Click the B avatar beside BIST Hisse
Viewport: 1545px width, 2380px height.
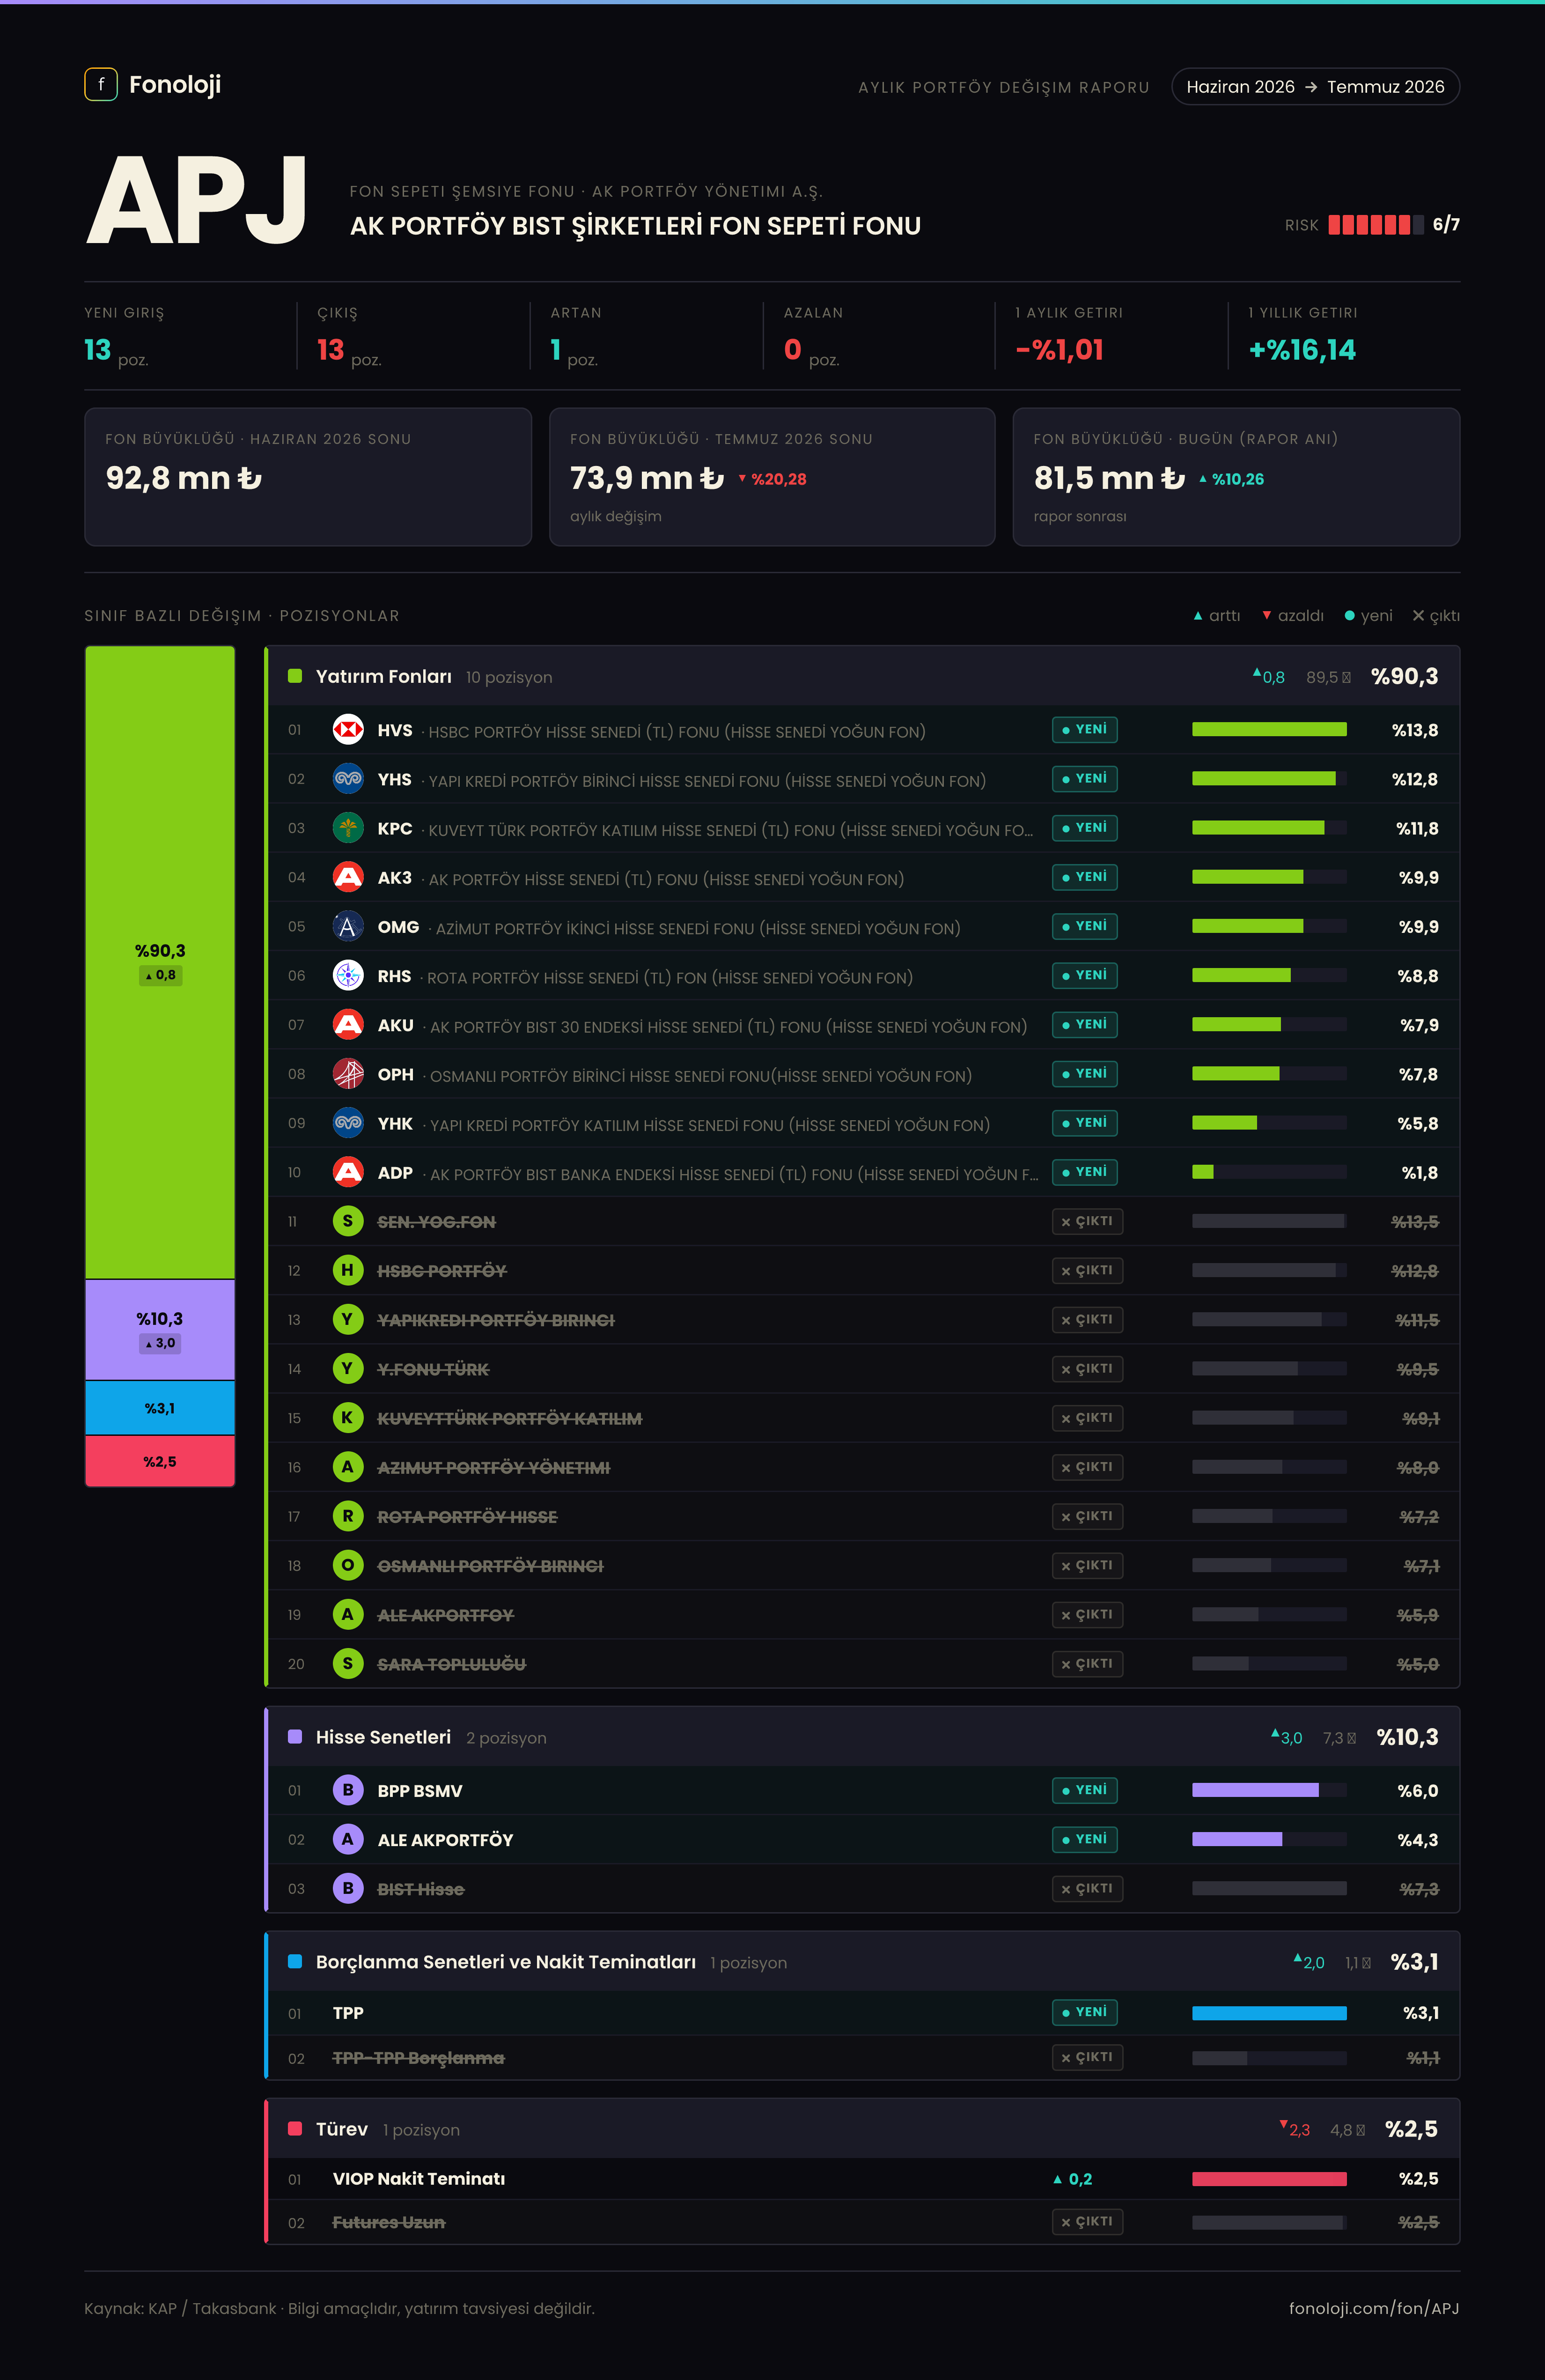(x=348, y=1888)
